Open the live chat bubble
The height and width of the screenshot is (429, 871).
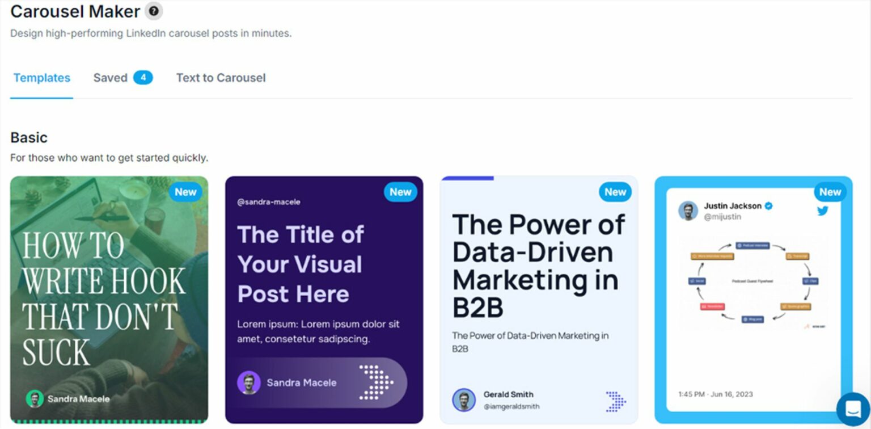[852, 407]
